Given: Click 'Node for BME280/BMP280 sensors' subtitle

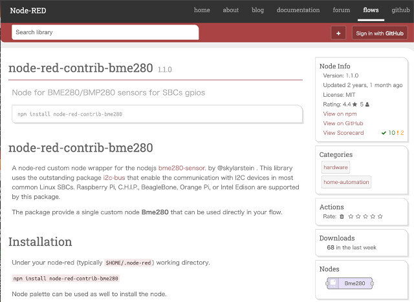Looking at the screenshot, I should coord(108,93).
